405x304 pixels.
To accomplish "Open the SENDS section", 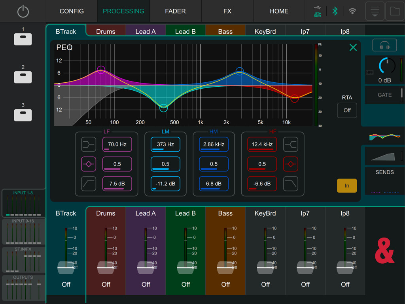I will pos(384,172).
